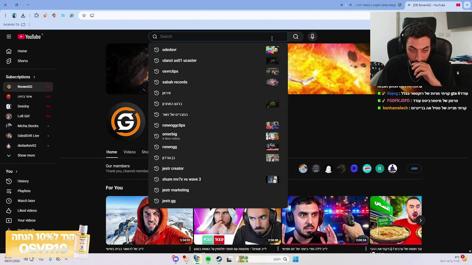Choose the 'shure mv7x vs wave 3' suggestion
The image size is (472, 265).
(218, 179)
